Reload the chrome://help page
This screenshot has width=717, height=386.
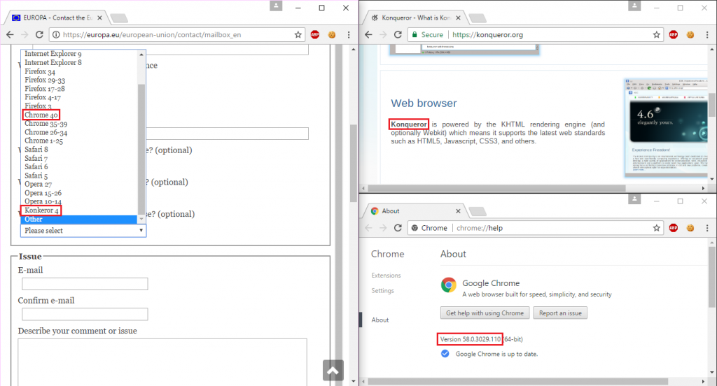pos(398,227)
